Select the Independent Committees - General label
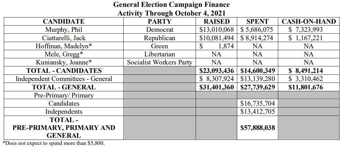The height and width of the screenshot is (148, 343). 64,79
